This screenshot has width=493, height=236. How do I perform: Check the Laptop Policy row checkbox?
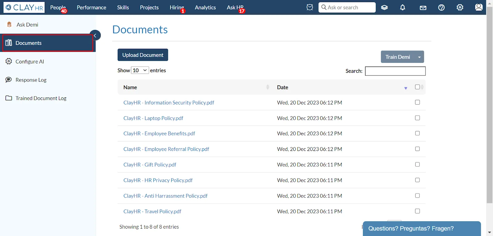click(x=417, y=118)
